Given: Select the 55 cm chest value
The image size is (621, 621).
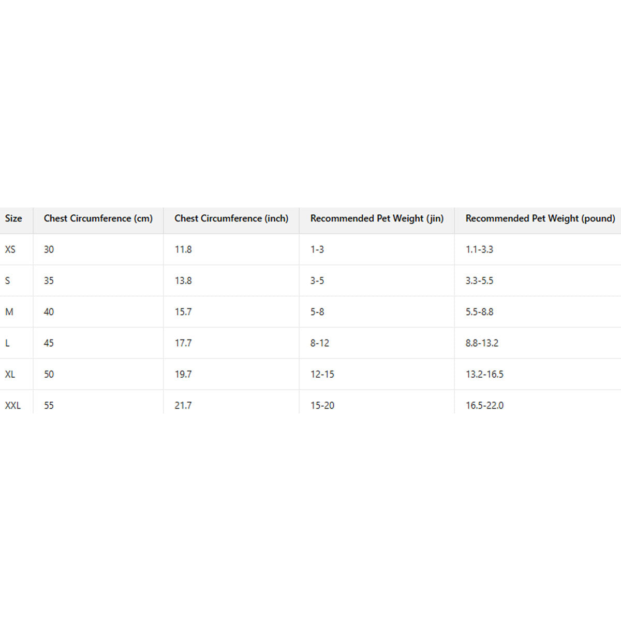Looking at the screenshot, I should tap(49, 405).
